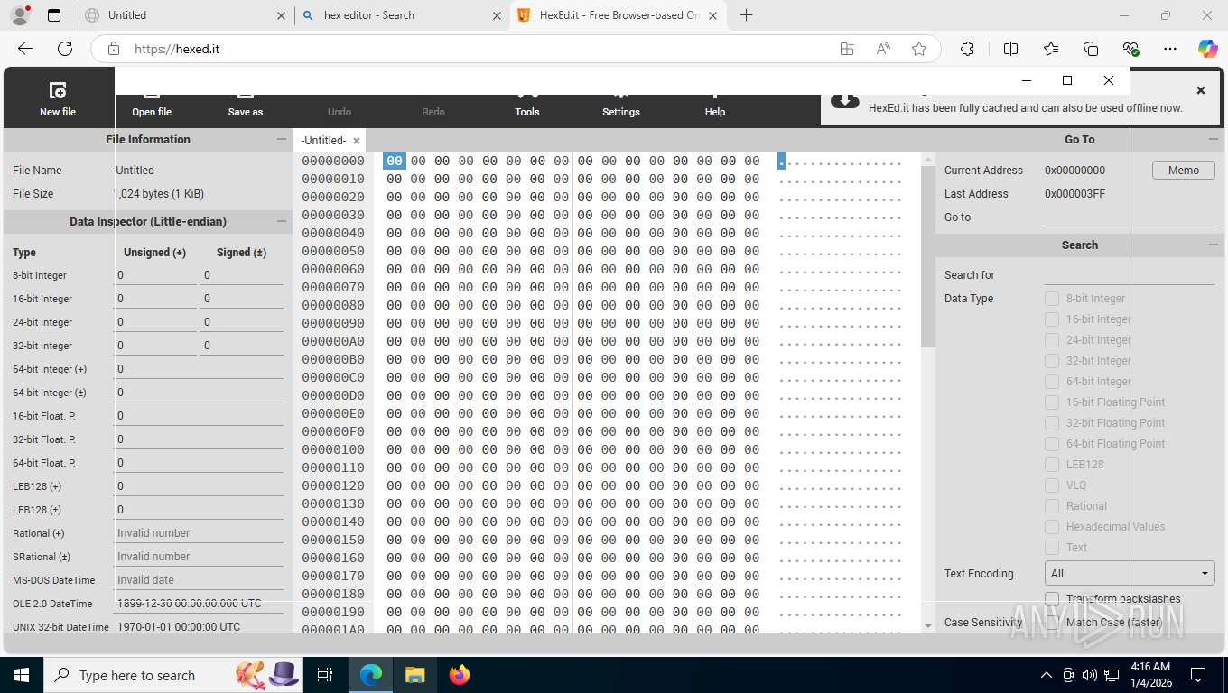
Task: Open the Extensions icon
Action: 967,49
